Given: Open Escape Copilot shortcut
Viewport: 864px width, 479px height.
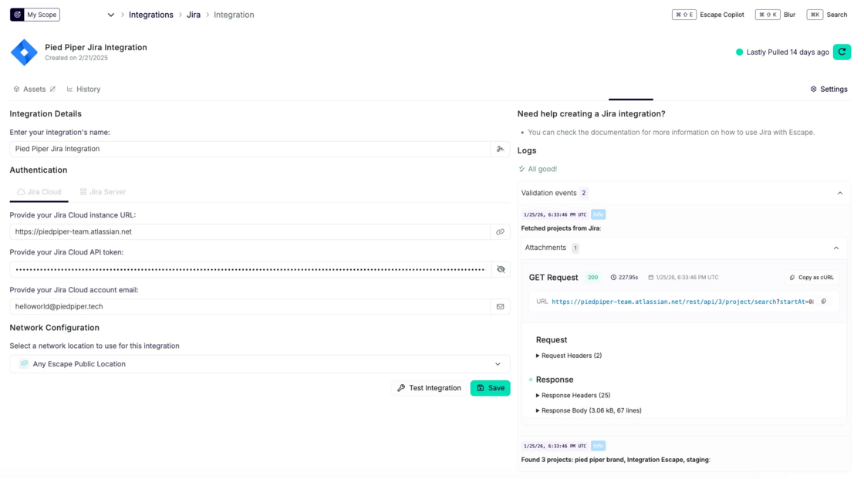Looking at the screenshot, I should point(708,15).
